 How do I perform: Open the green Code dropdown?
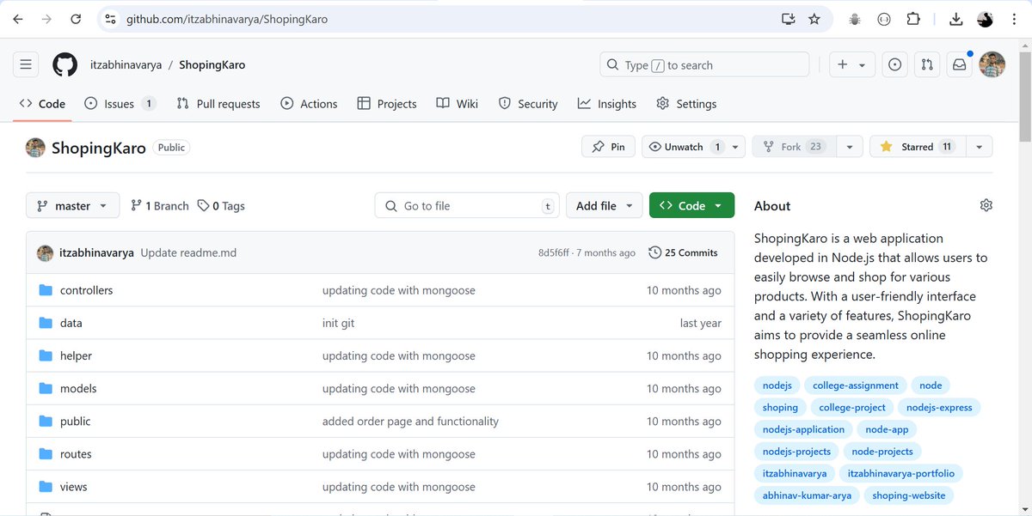(691, 205)
